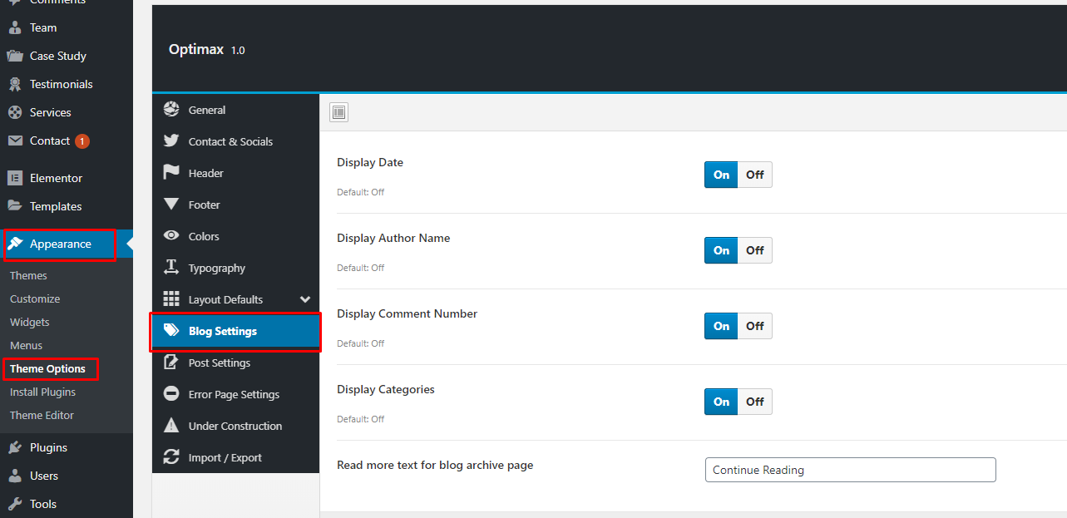
Task: Click the Optimax theme title
Action: tap(196, 49)
